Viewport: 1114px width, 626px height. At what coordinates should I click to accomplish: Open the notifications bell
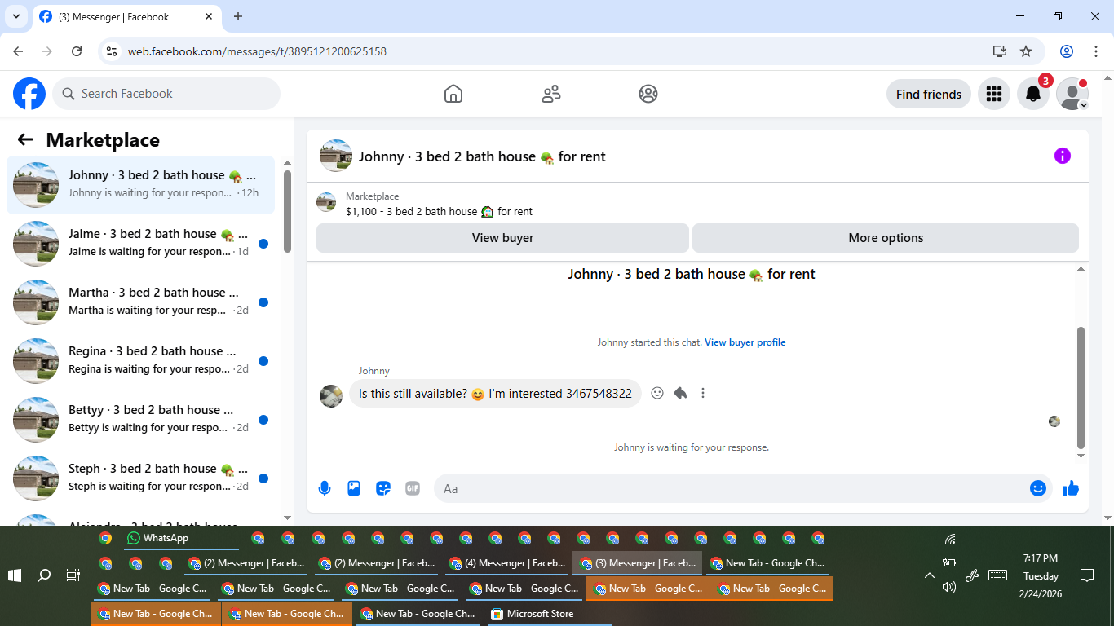point(1033,94)
